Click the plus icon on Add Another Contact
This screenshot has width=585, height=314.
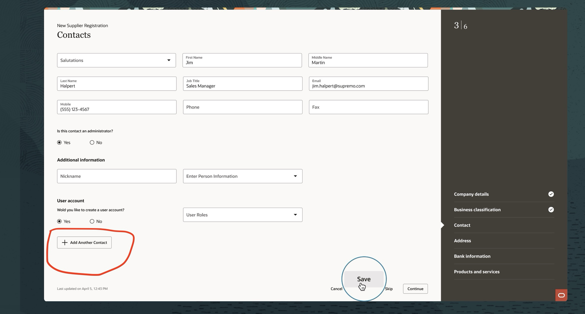pos(65,243)
